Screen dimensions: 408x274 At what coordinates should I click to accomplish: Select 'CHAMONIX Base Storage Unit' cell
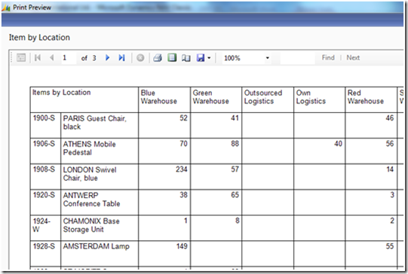point(100,228)
